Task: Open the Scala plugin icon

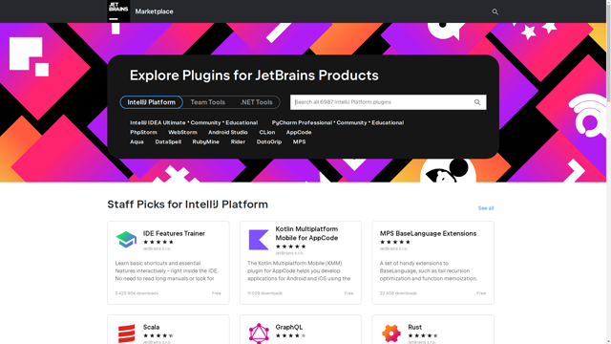Action: point(126,333)
